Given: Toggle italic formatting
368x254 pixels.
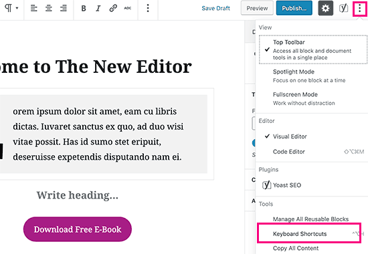Looking at the screenshot, I should 98,9.
